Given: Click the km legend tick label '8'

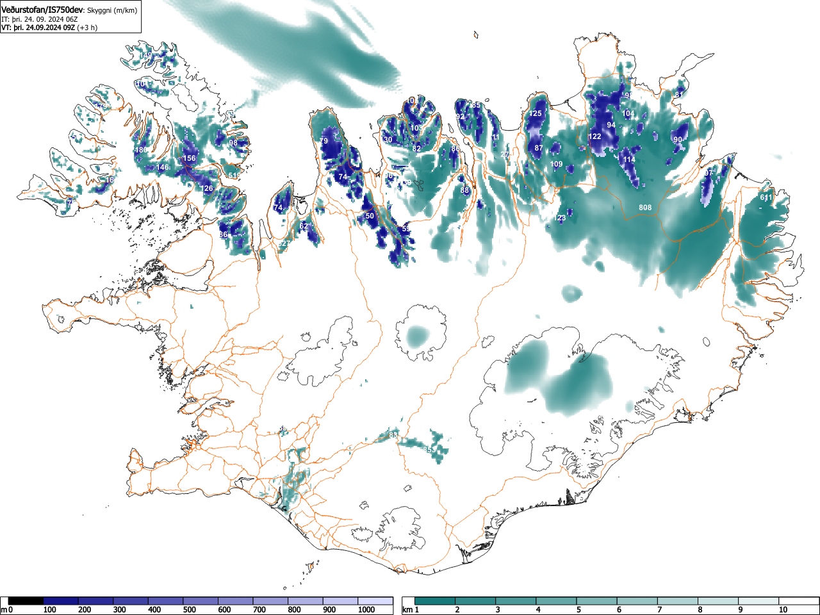Looking at the screenshot, I should pos(700,610).
